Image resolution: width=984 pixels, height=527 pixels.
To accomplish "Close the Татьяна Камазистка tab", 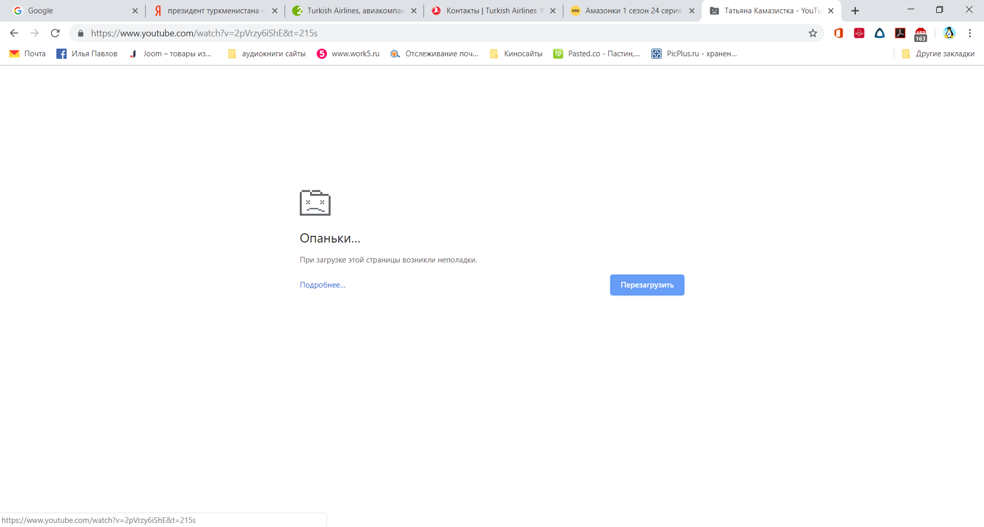I will click(x=831, y=11).
